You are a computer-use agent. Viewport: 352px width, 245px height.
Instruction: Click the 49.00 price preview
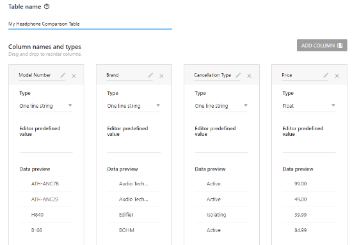point(300,199)
